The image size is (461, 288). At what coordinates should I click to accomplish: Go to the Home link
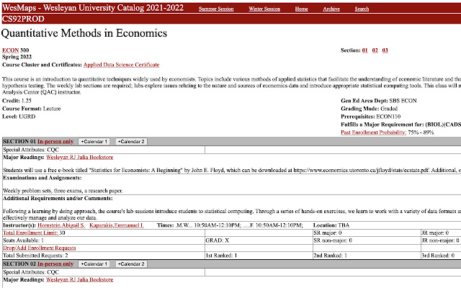(x=301, y=9)
